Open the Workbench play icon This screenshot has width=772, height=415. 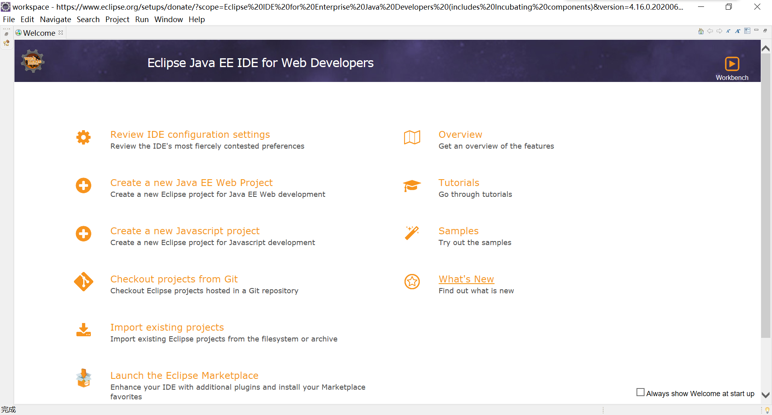click(x=732, y=64)
